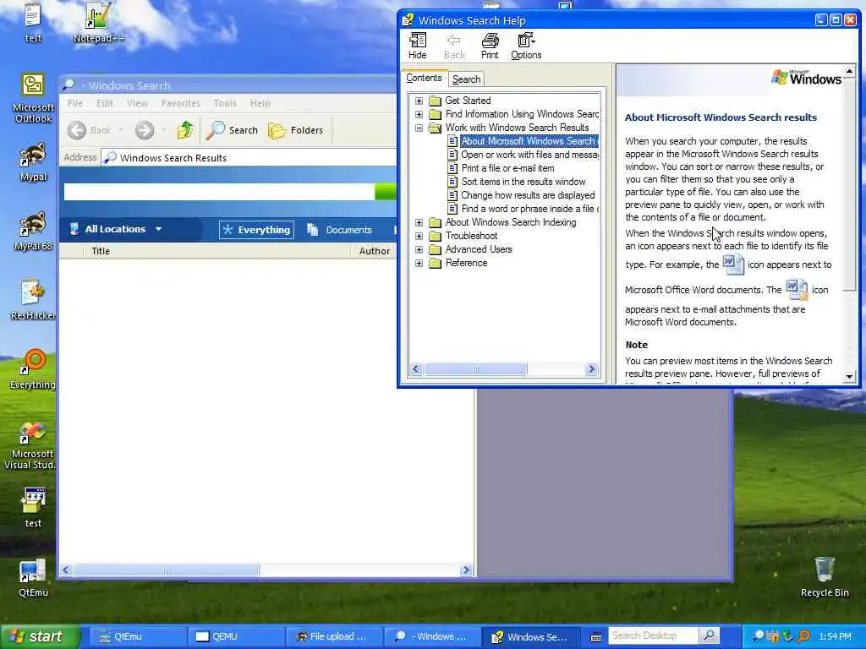Click the orange Everything tray icon

click(x=804, y=636)
